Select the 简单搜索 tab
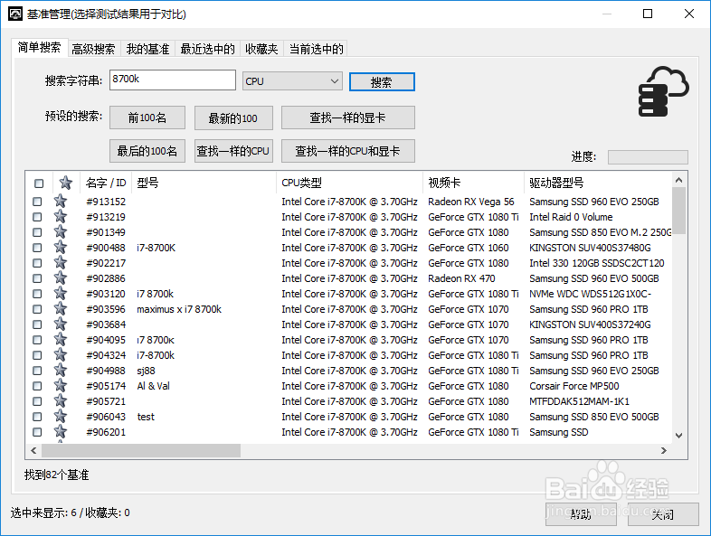Screen dimensions: 711x536 click(x=40, y=47)
